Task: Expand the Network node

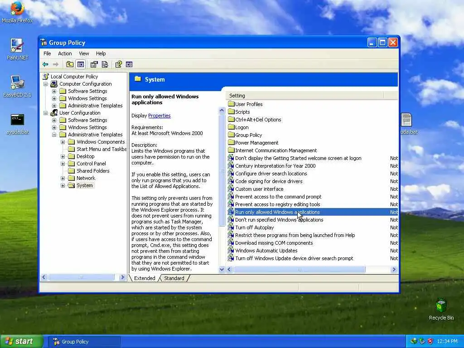Action: pyautogui.click(x=63, y=178)
